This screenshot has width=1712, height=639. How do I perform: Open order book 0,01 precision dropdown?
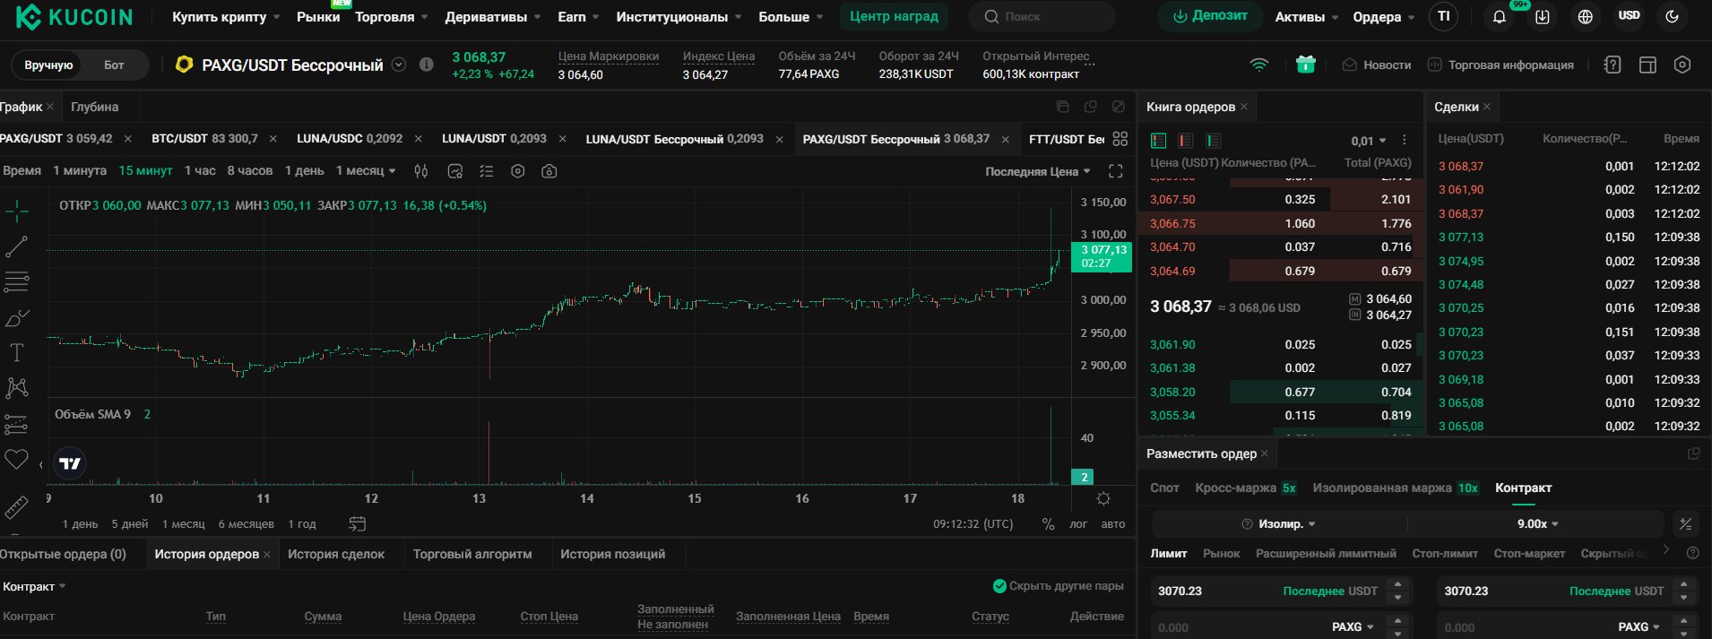1369,141
